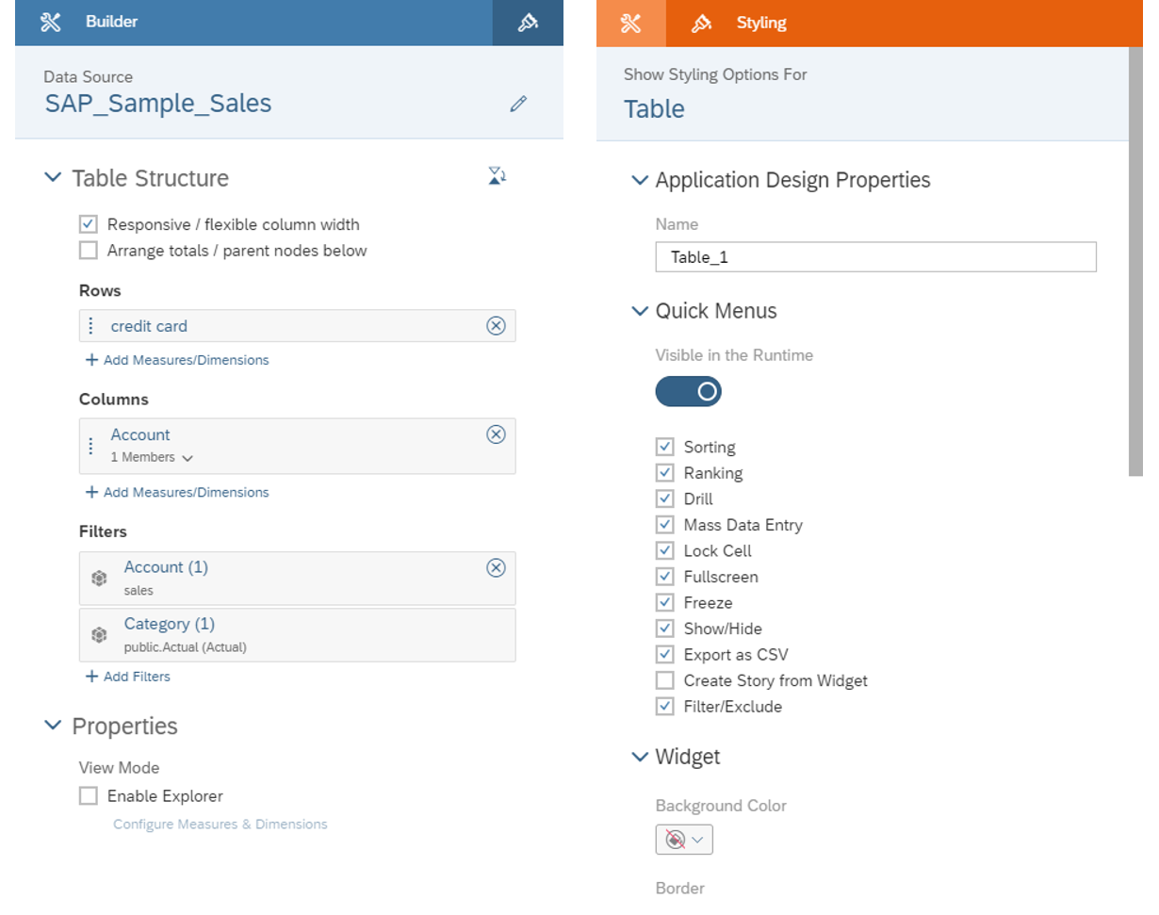Screen dimensions: 1159x915
Task: Check Create Story from Widget option
Action: 665,680
